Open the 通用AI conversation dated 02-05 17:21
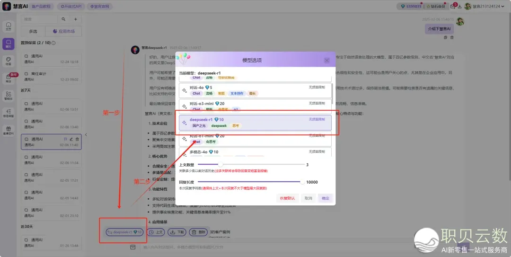Image resolution: width=511 pixels, height=257 pixels. pos(51,177)
